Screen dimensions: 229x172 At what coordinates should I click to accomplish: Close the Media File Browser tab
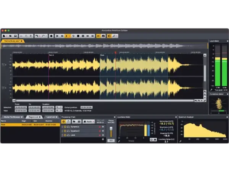22,117
